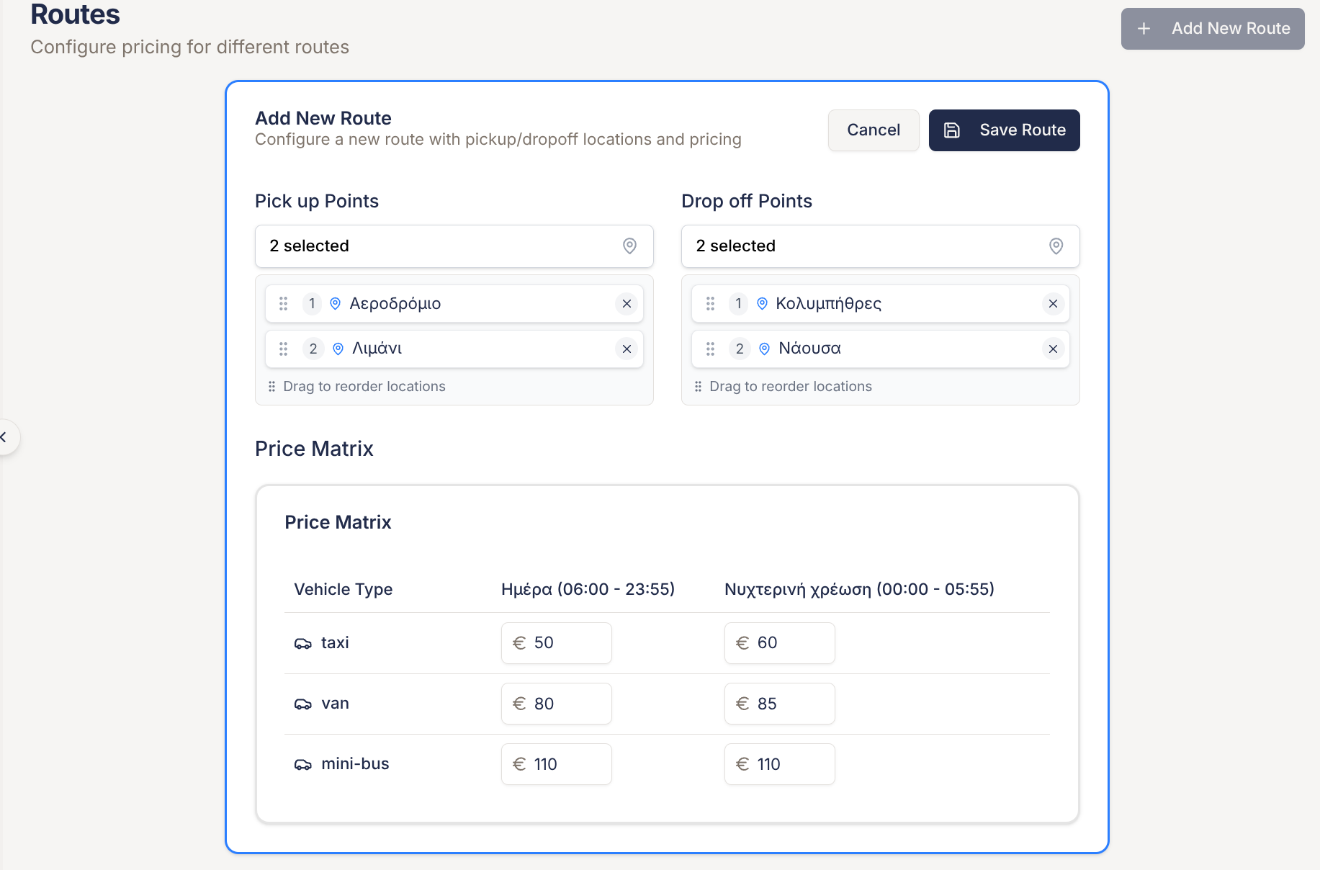This screenshot has width=1320, height=870.
Task: Edit the mini-bus night charge price field
Action: pos(789,764)
